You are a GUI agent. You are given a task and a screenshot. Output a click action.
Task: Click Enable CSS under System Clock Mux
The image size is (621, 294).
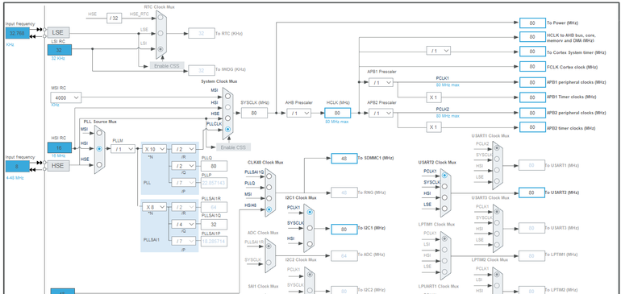233,147
